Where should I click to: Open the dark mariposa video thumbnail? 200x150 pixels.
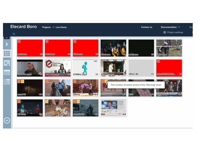click(141, 48)
